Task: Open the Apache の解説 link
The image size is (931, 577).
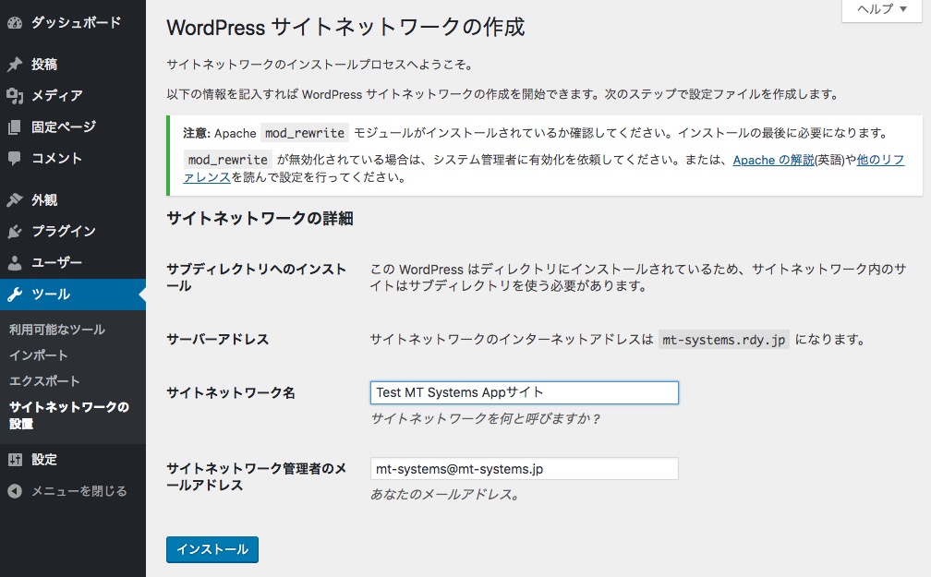Action: 773,160
